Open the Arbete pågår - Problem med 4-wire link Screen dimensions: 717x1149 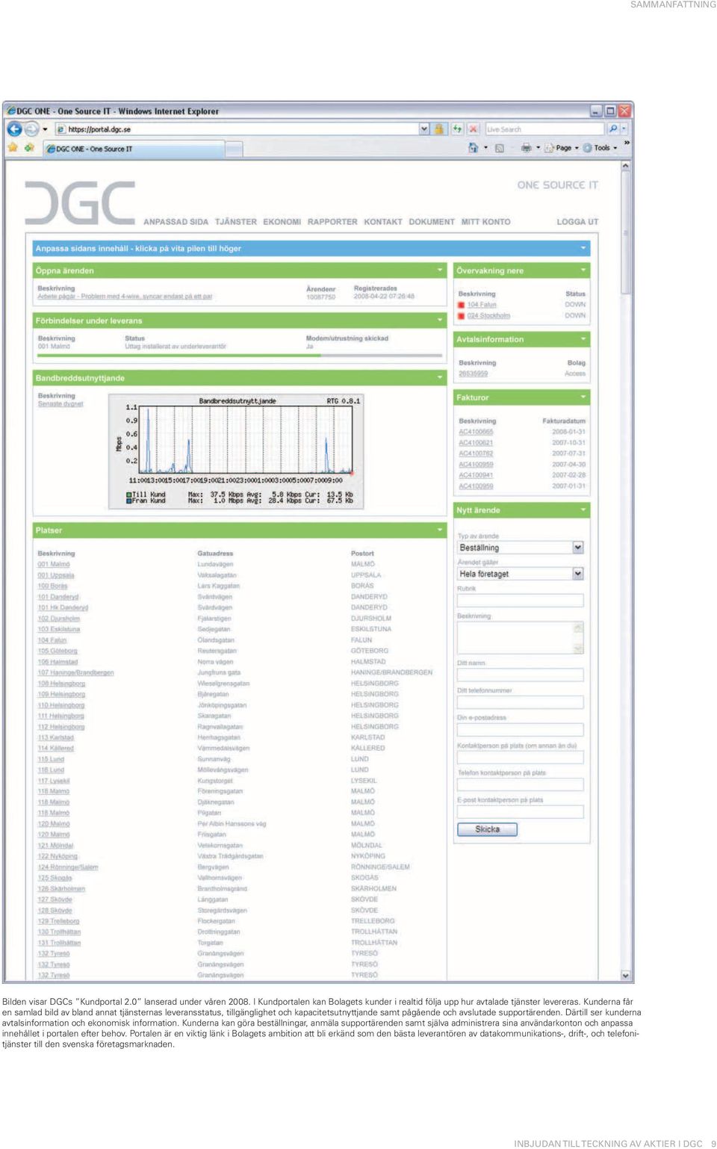(x=125, y=297)
